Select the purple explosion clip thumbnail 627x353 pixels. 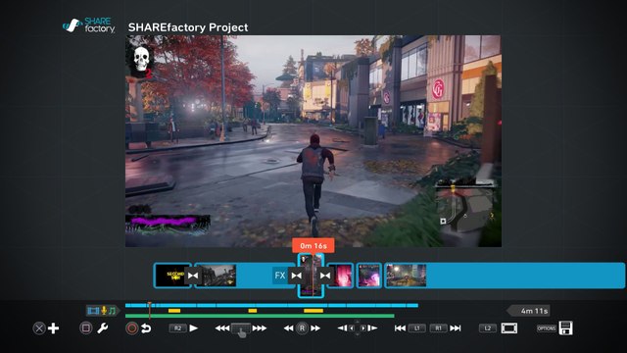[369, 276]
